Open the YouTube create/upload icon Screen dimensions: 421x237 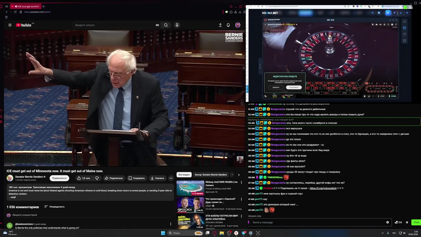click(220, 25)
